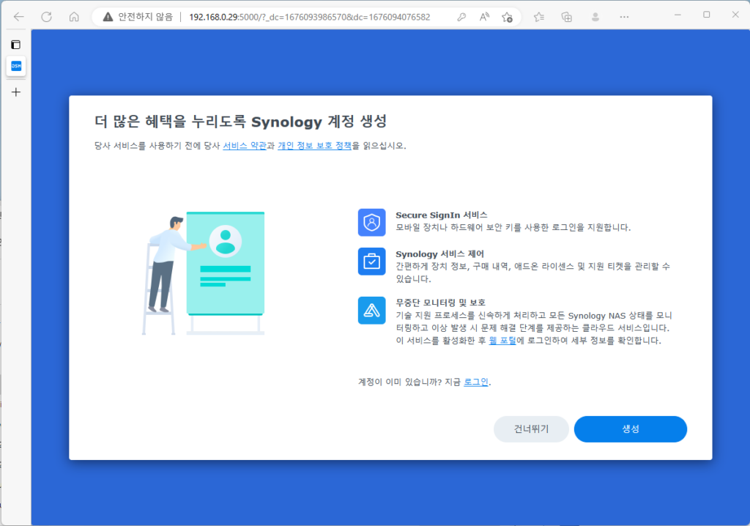The height and width of the screenshot is (526, 750).
Task: Click the Synology 서비스 제어 heading
Action: point(439,253)
